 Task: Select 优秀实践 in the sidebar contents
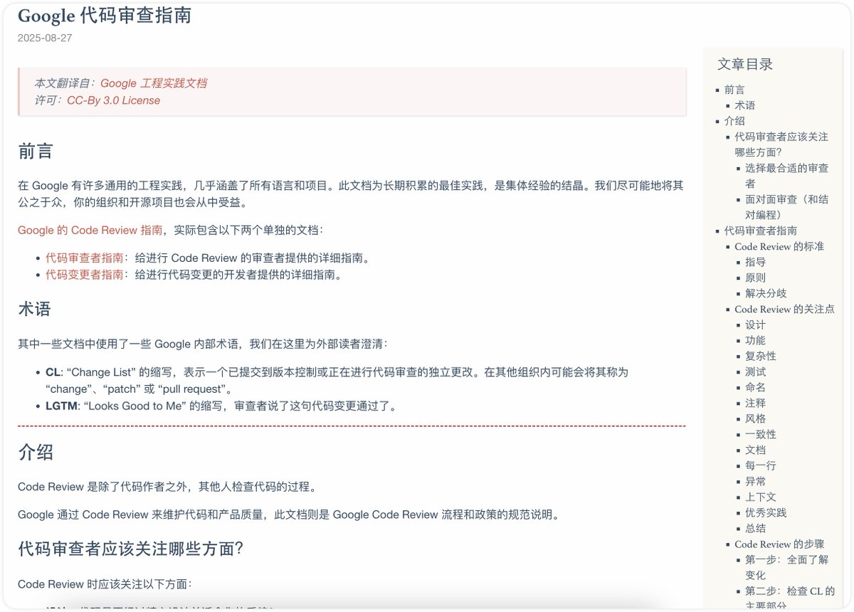point(766,512)
